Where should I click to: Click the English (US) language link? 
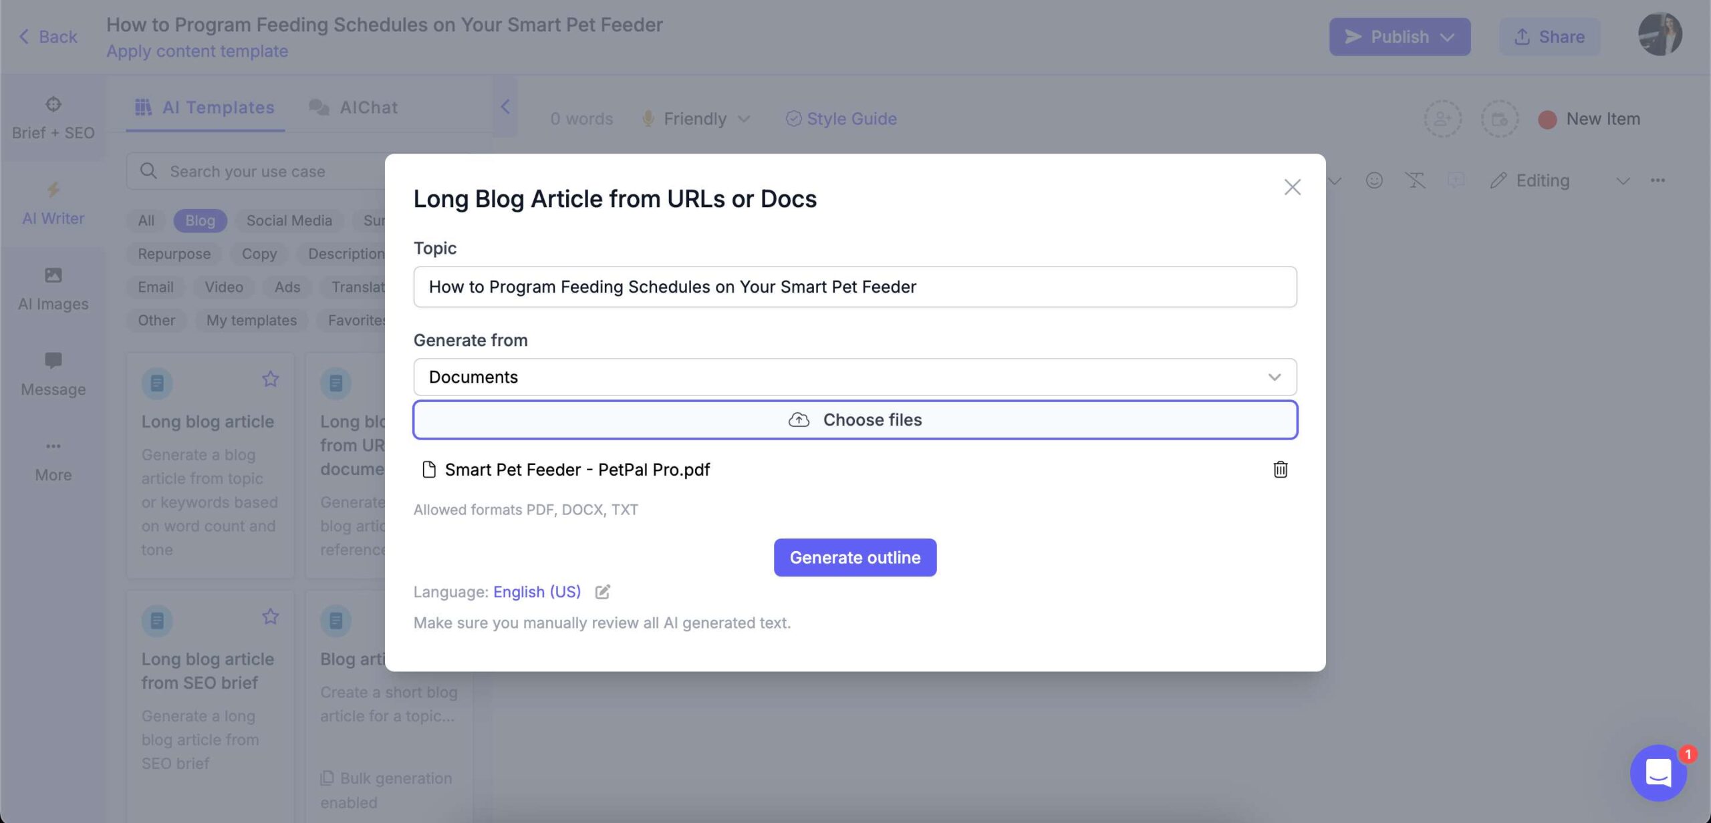point(537,591)
